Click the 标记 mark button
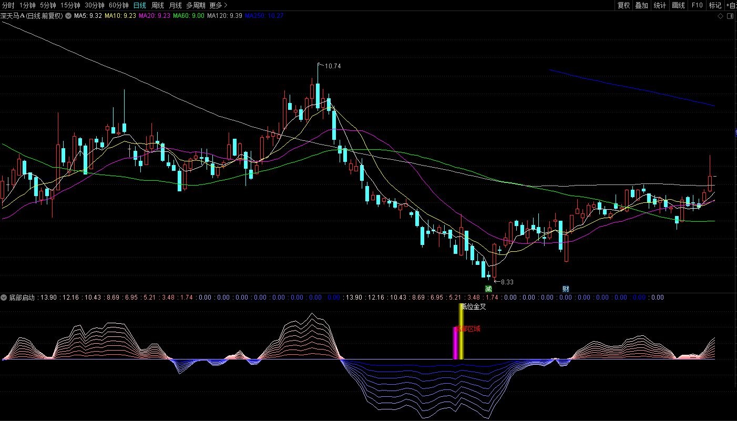The height and width of the screenshot is (421, 737). [715, 5]
